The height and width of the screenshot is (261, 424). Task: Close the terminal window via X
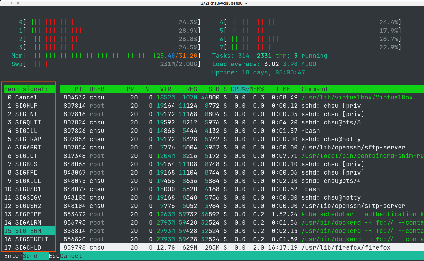[18, 3]
